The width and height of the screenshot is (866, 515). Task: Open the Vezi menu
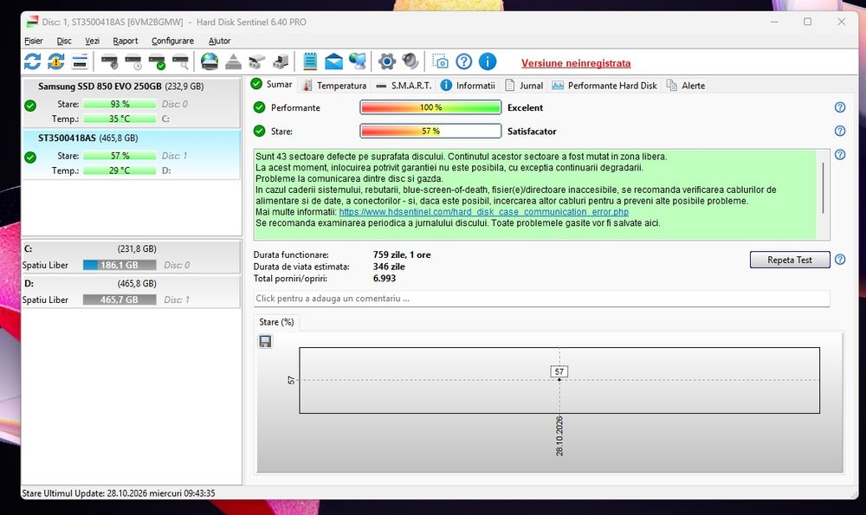pos(93,41)
